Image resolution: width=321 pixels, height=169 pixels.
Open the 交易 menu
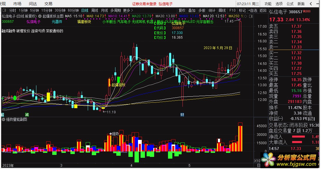point(48,4)
